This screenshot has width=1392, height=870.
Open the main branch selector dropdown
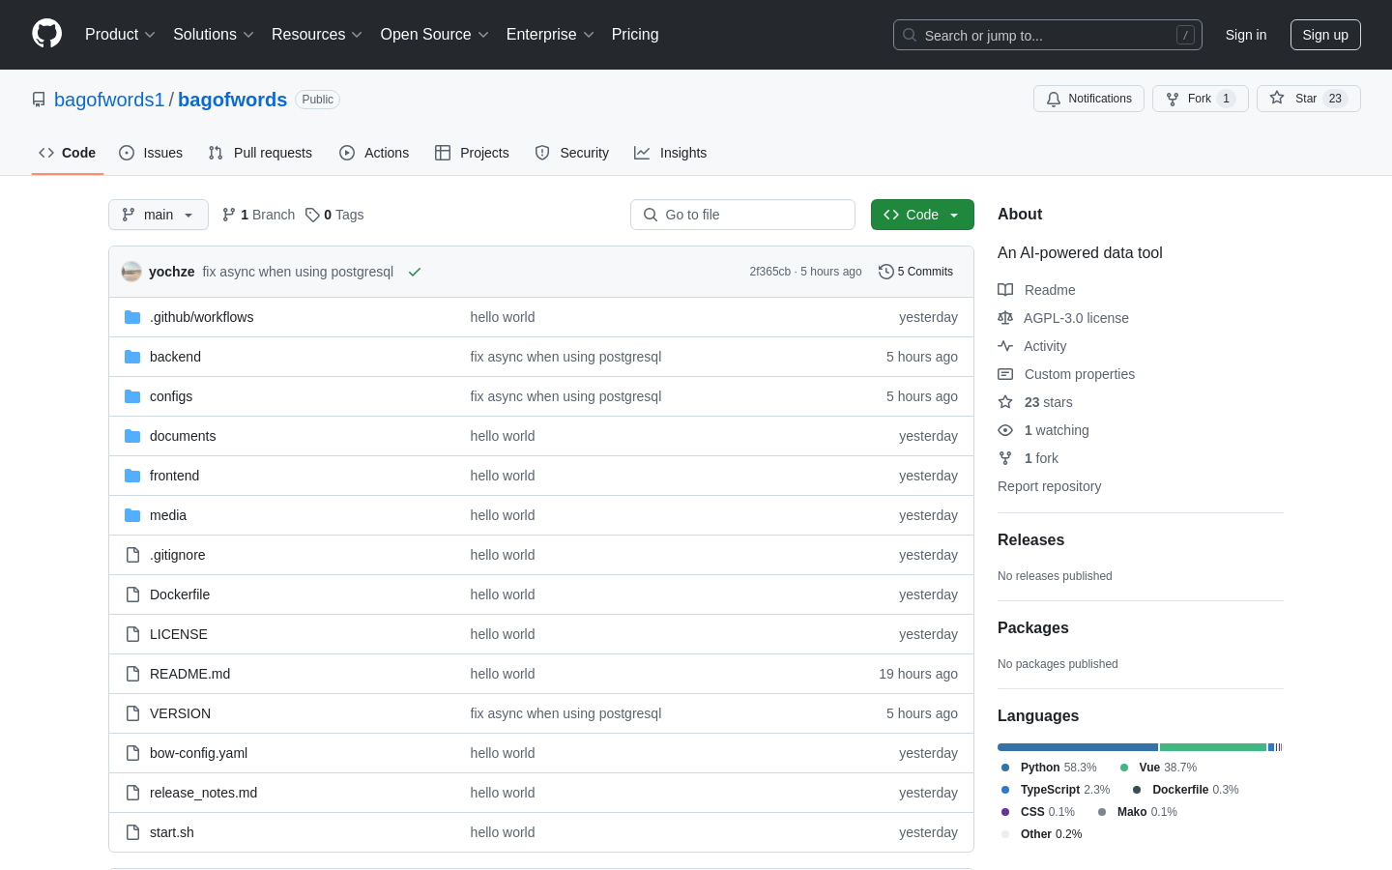[x=159, y=215]
